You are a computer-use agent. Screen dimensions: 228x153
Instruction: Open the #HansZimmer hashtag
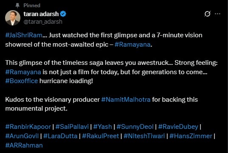click(x=191, y=136)
